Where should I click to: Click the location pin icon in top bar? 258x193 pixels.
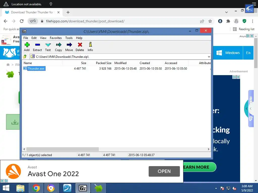pyautogui.click(x=51, y=4)
